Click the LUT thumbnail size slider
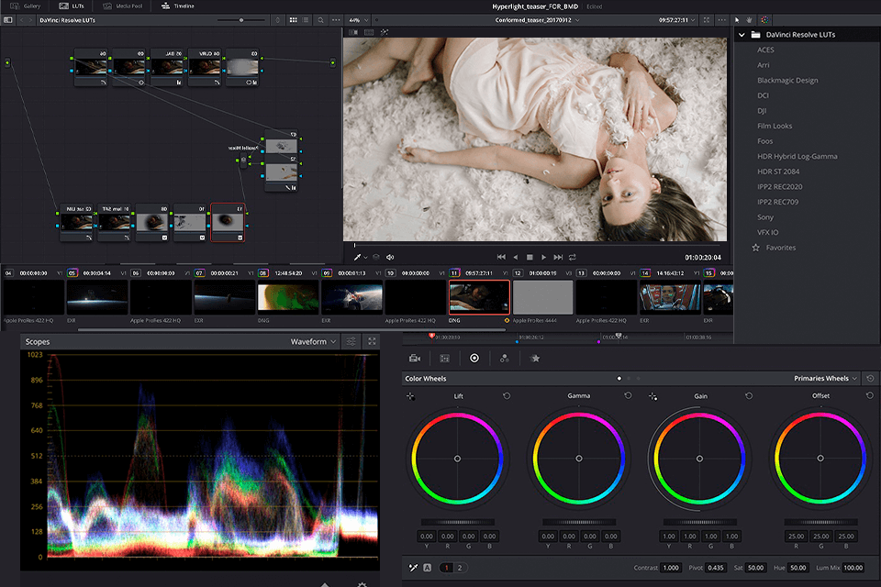881x587 pixels. click(241, 20)
